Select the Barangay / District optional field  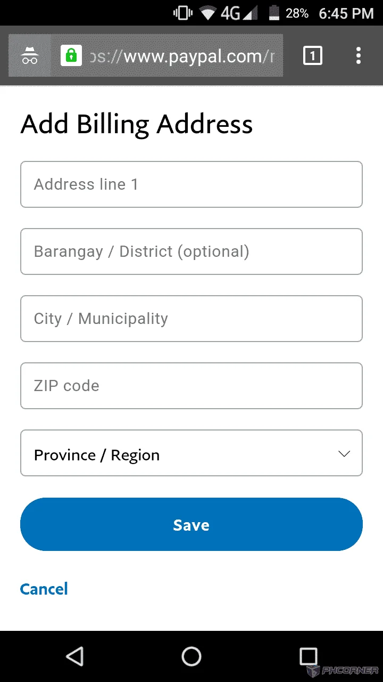tap(191, 251)
